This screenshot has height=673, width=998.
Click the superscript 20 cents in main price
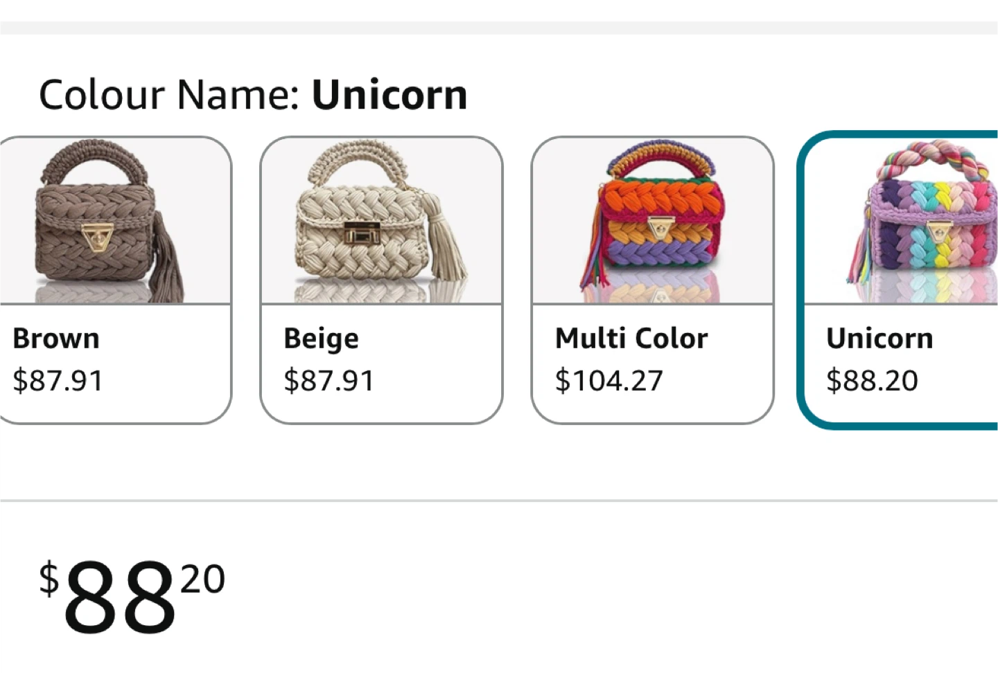tap(202, 579)
